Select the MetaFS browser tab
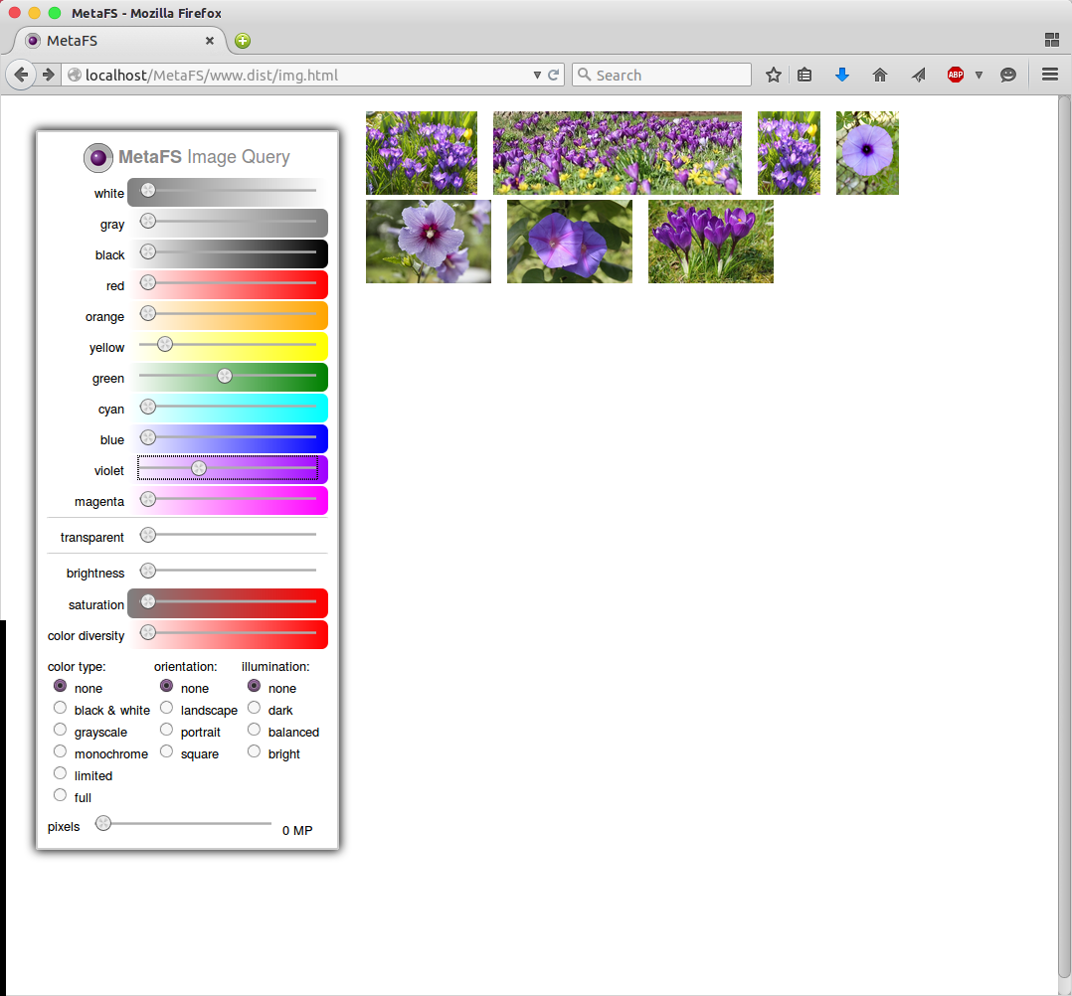This screenshot has width=1072, height=996. 119,41
